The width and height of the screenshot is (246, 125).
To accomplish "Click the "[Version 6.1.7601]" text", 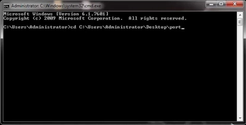I will tap(82, 14).
